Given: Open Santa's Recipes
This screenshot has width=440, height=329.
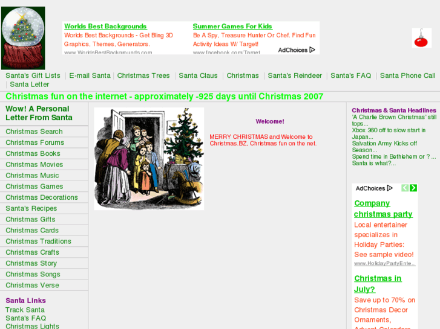Looking at the screenshot, I should (31, 208).
